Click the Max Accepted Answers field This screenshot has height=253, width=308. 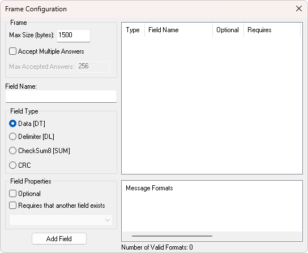click(93, 67)
